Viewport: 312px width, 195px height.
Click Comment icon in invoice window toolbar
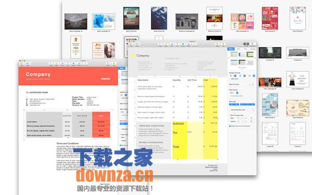click(x=194, y=44)
